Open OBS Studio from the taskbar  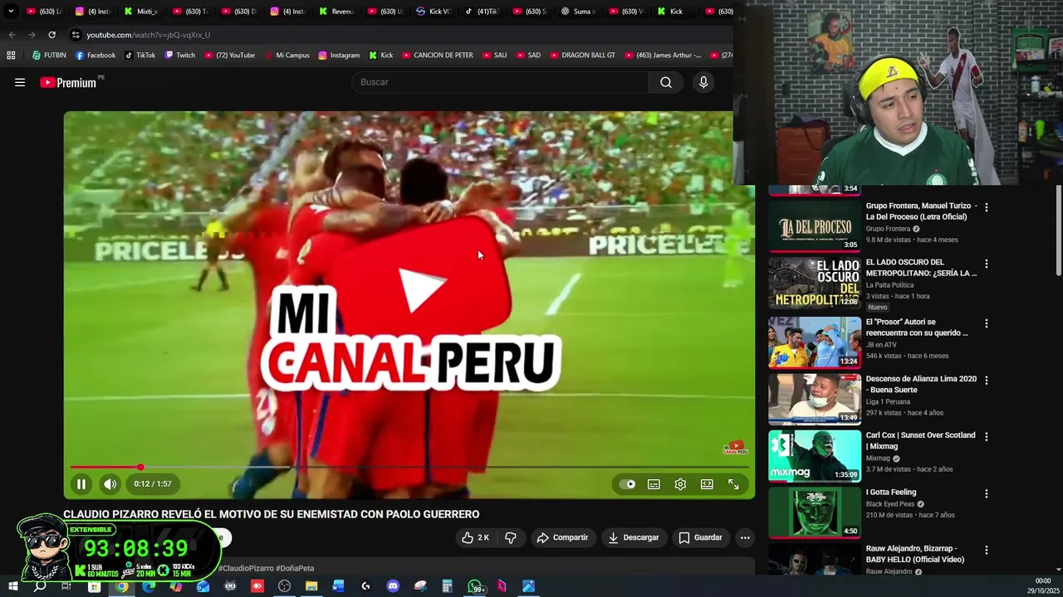pos(284,586)
